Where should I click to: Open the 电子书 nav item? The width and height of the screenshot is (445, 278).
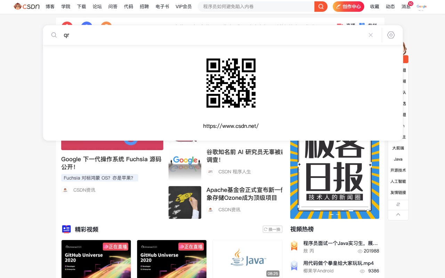click(162, 6)
